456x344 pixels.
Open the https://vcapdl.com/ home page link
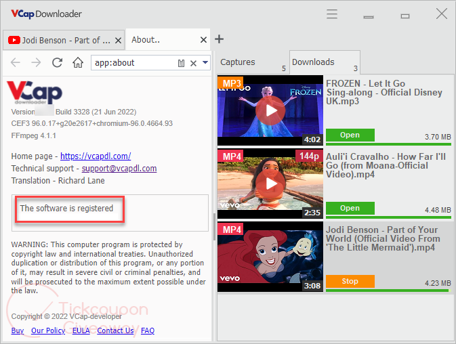[x=96, y=156]
